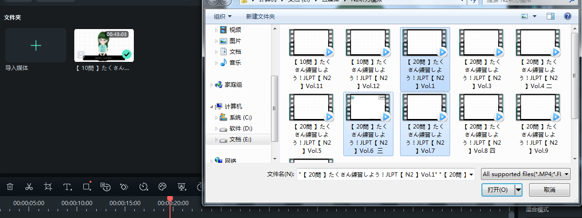Click 新建文件夹 button
The height and width of the screenshot is (218, 582).
(x=261, y=16)
